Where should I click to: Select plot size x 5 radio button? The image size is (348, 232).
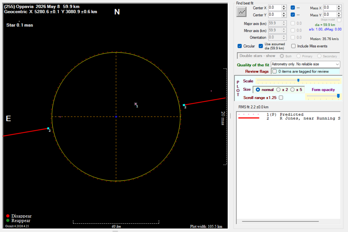point(292,90)
